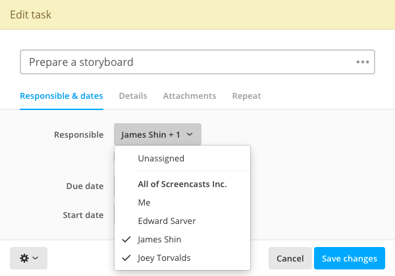
Task: Open the Responsible dropdown 'James Shin + 1'
Action: coord(157,134)
